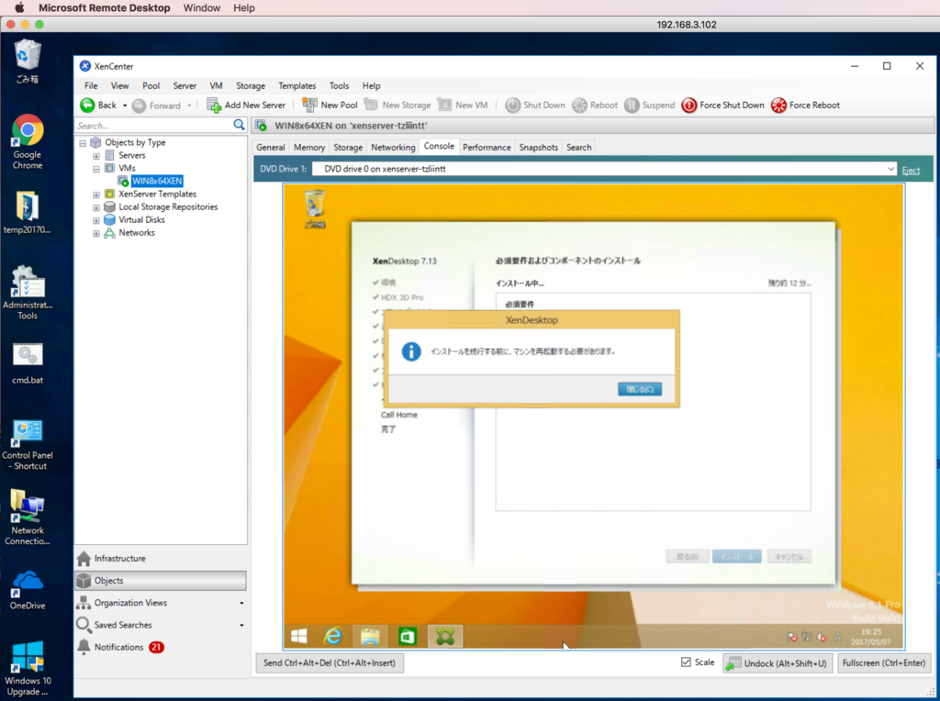Open the Pool menu

tap(151, 85)
